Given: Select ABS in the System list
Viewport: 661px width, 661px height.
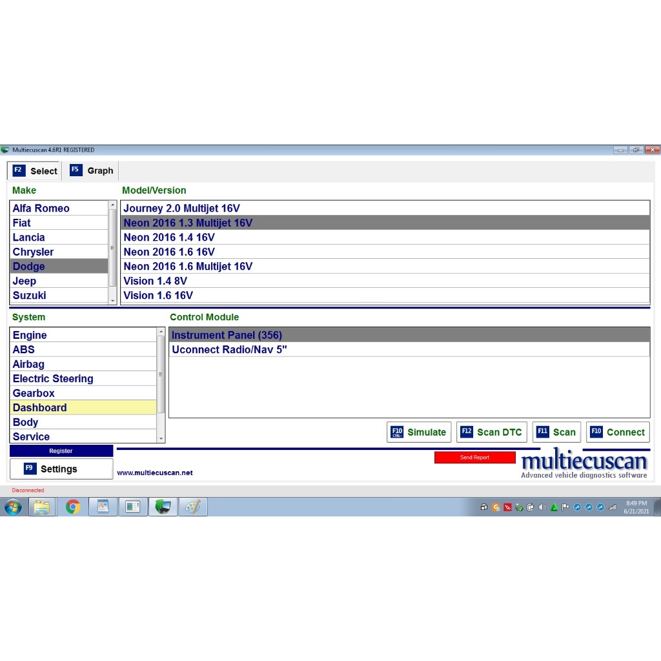Looking at the screenshot, I should [83, 349].
